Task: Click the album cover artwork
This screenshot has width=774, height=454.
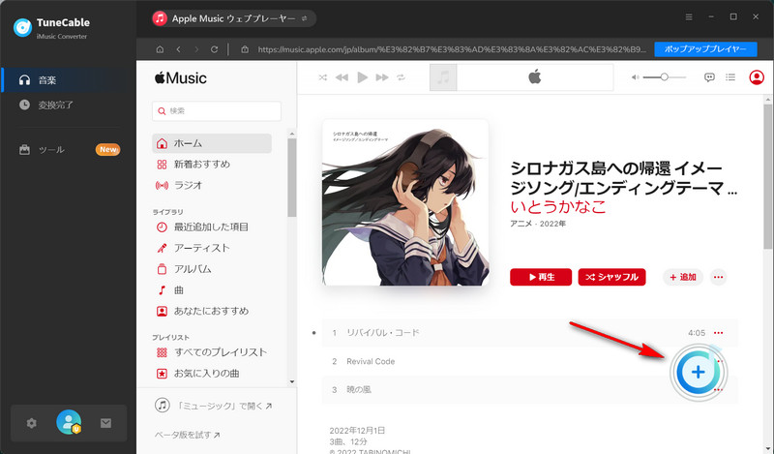Action: pyautogui.click(x=405, y=202)
